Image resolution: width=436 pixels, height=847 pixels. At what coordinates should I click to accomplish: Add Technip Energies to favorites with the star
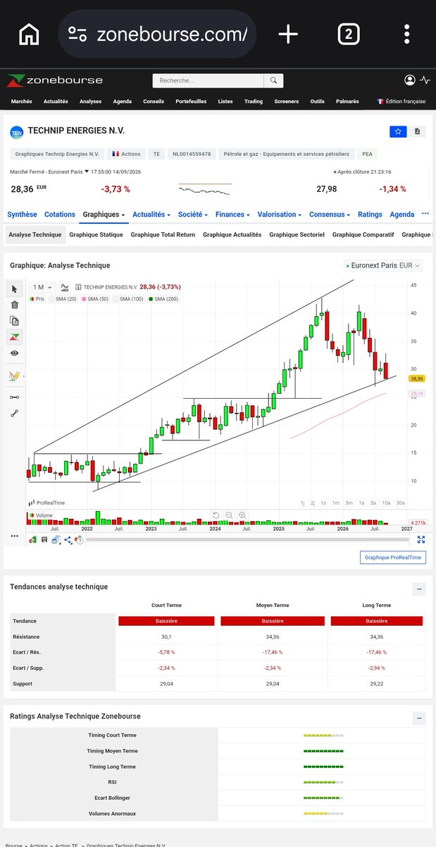[398, 131]
